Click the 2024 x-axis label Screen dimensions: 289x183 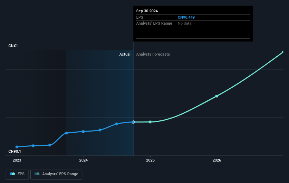tap(83, 160)
